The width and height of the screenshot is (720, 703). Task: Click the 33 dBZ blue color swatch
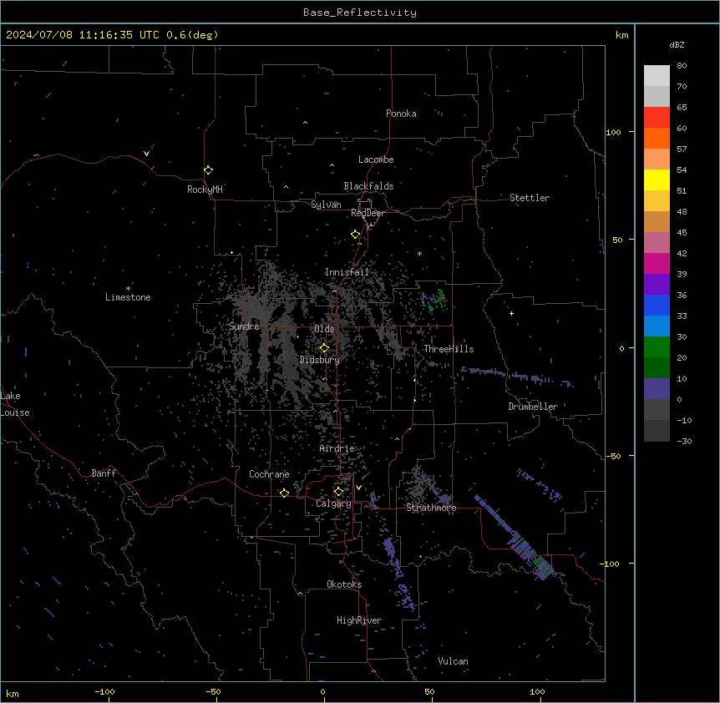(657, 305)
